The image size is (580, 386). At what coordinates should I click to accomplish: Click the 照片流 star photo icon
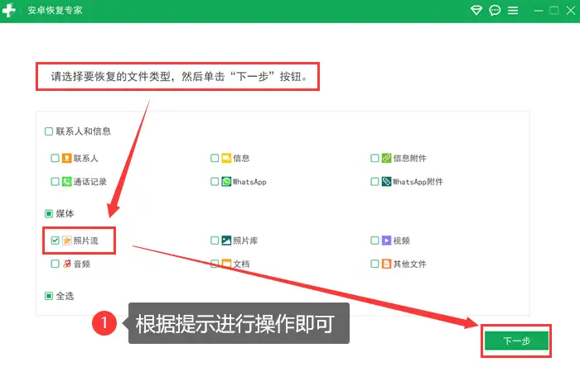pos(66,241)
